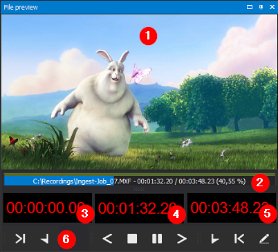Open the edit pencil tool
Screen dimensions: 278x252
click(x=264, y=239)
